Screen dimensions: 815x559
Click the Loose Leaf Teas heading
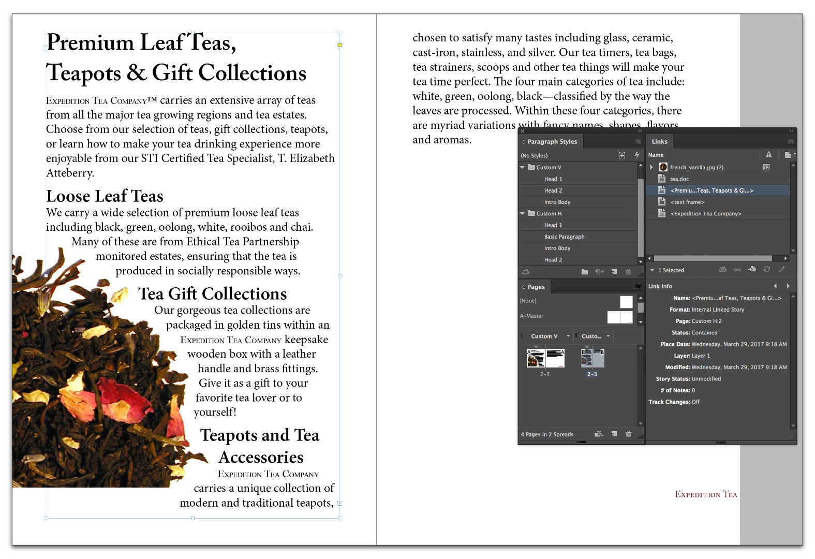pyautogui.click(x=105, y=196)
